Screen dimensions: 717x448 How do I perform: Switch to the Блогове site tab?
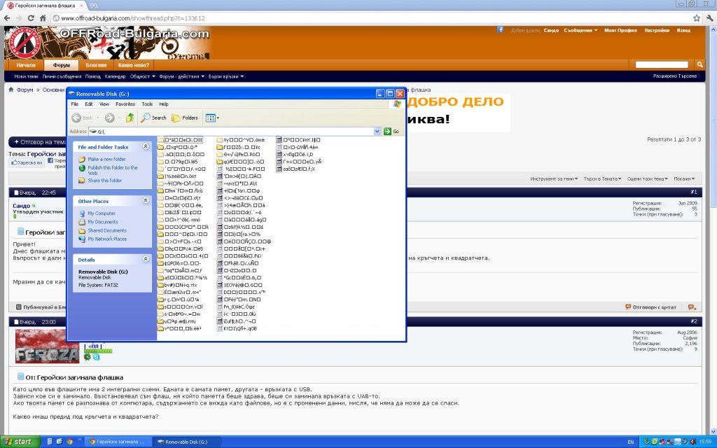(96, 65)
